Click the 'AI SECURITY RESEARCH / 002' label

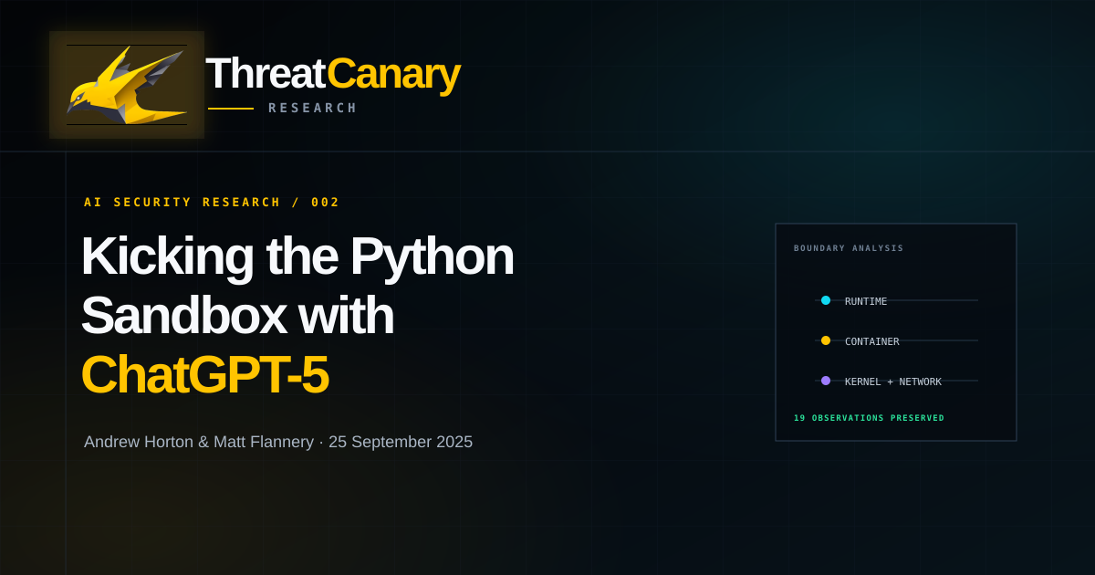pyautogui.click(x=212, y=203)
